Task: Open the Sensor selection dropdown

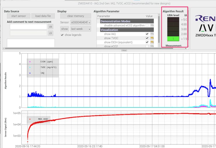Action: [81, 22]
